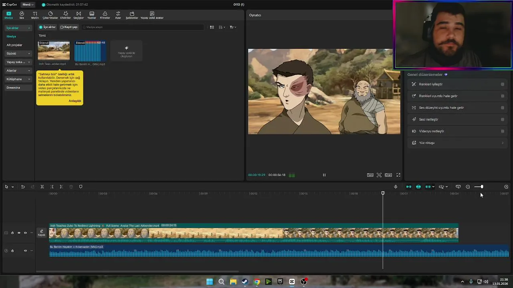This screenshot has width=513, height=288.
Task: Open audio track more options
Action: [31, 251]
